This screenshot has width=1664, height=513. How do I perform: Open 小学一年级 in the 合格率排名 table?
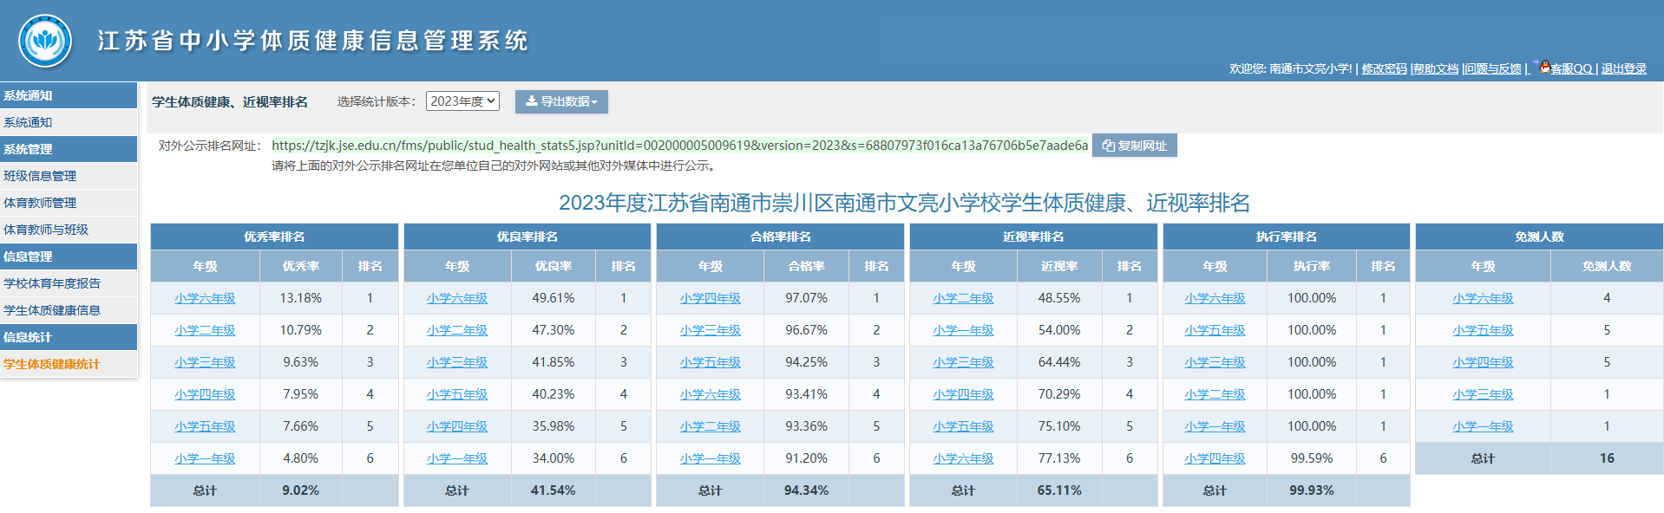pos(711,458)
